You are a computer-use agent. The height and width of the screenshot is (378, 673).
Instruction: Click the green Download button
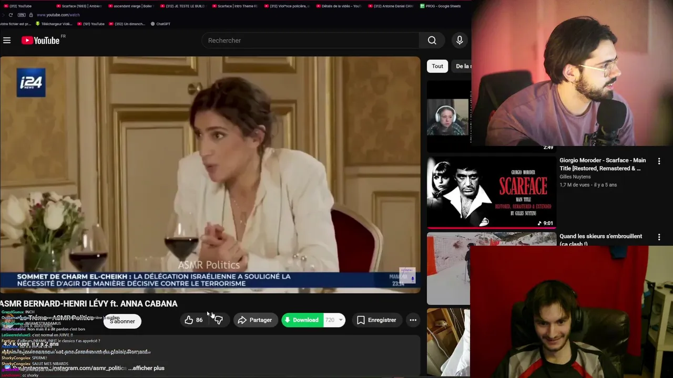click(302, 320)
